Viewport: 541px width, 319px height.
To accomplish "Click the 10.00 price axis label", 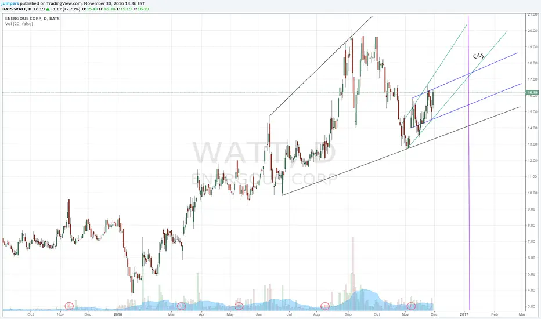I will (x=532, y=193).
